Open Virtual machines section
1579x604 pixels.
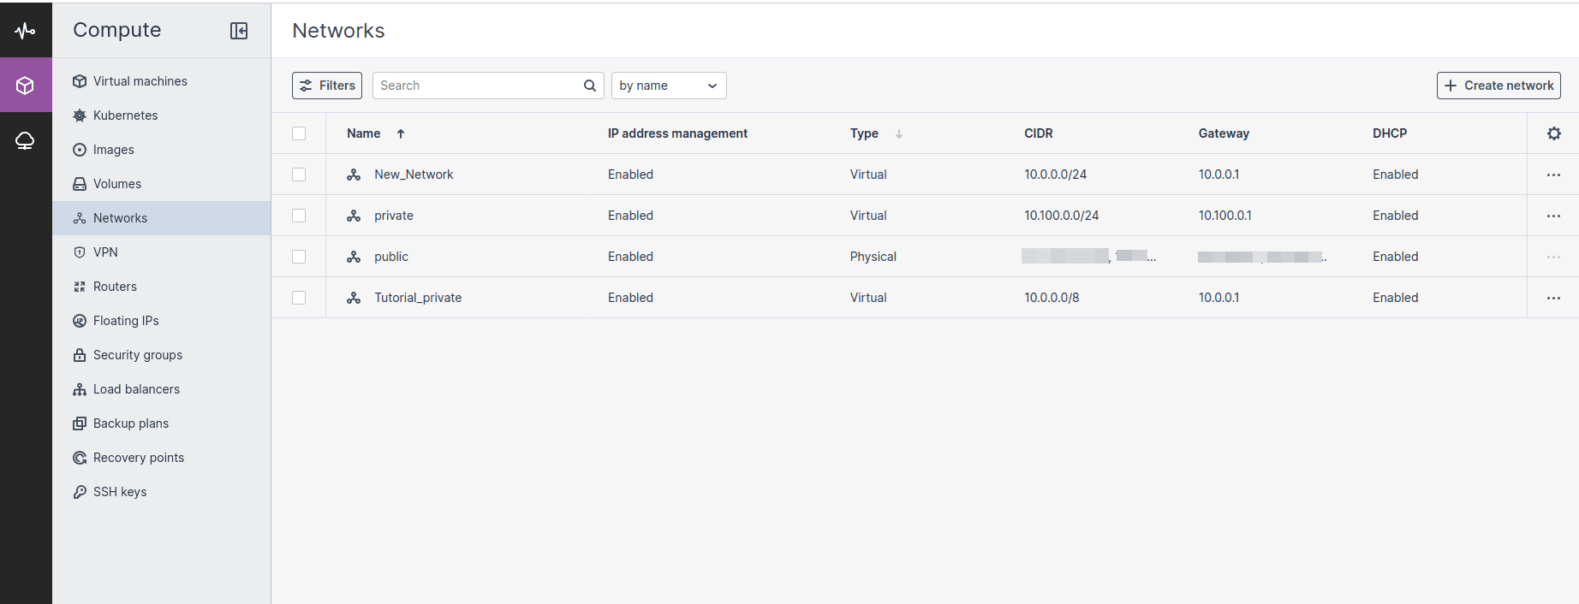point(161,81)
